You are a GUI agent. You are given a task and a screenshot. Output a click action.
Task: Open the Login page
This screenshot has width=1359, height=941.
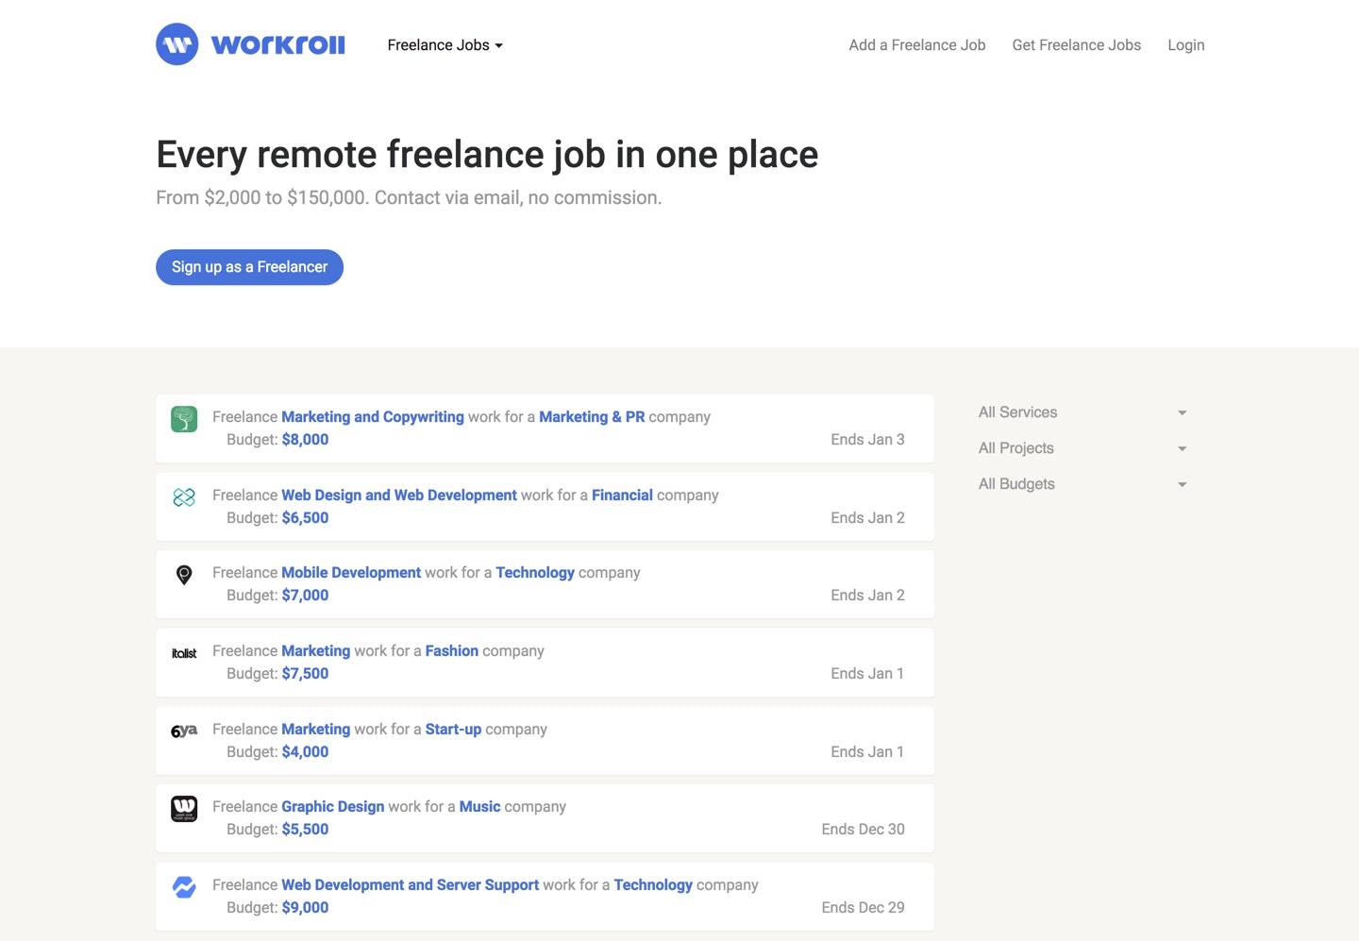tap(1185, 44)
